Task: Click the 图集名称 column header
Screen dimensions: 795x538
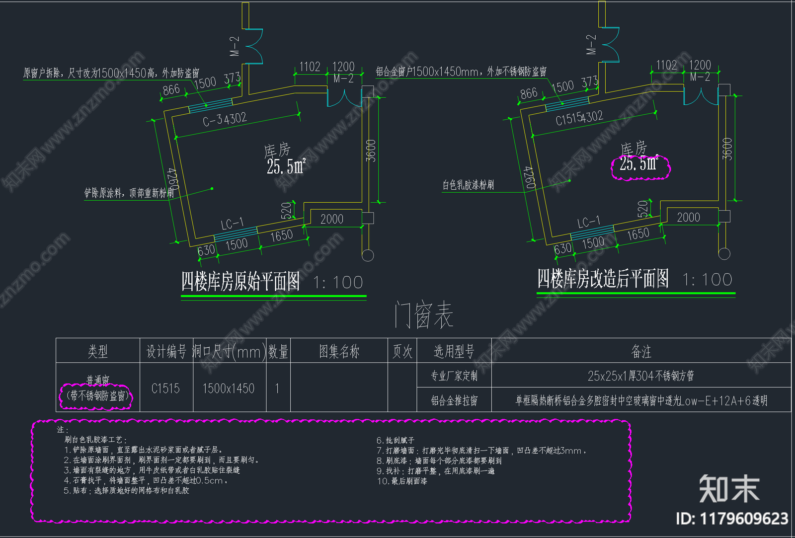Action: (339, 352)
